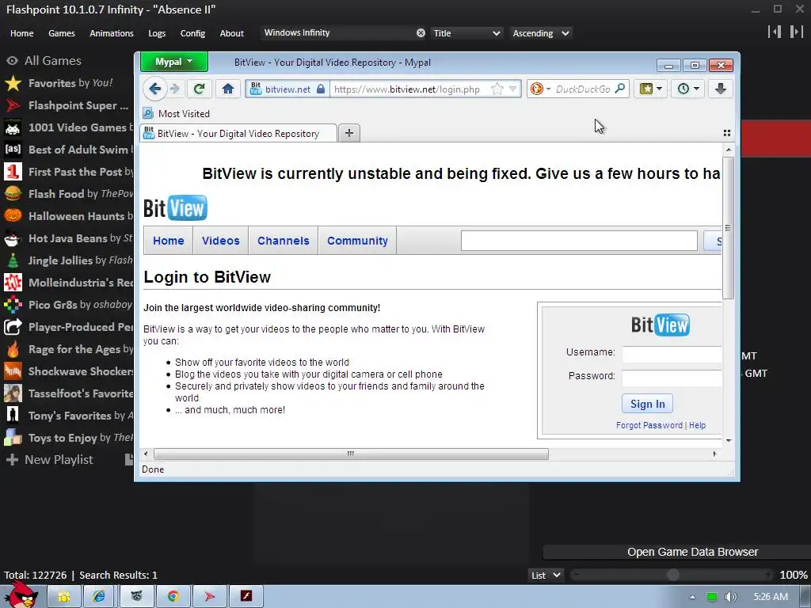Adjust the Flashpoint thumbnail scale slider

click(673, 575)
